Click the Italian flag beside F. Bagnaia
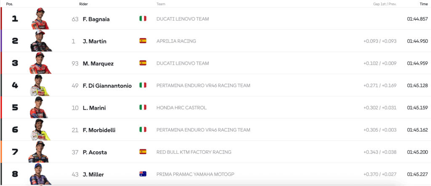 143,19
